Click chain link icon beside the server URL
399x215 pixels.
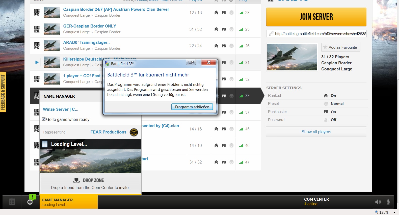[x=271, y=34]
